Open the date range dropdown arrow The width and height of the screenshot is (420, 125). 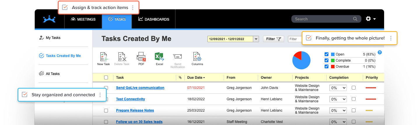pos(256,39)
